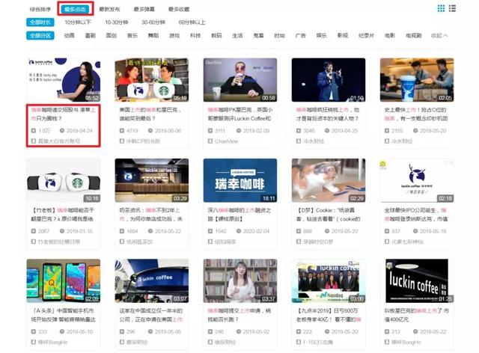Click the play count icon beside 223

[x=299, y=331]
